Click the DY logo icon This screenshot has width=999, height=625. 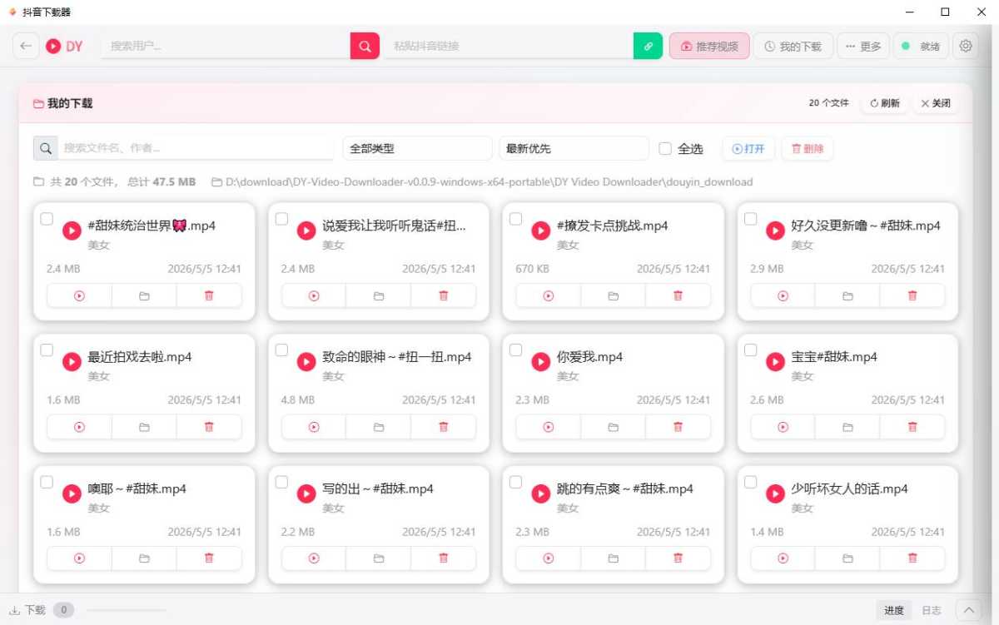click(53, 47)
